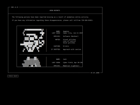Click the noted entry Visual glitches
The height and width of the screenshot is (105, 140).
(x=69, y=40)
